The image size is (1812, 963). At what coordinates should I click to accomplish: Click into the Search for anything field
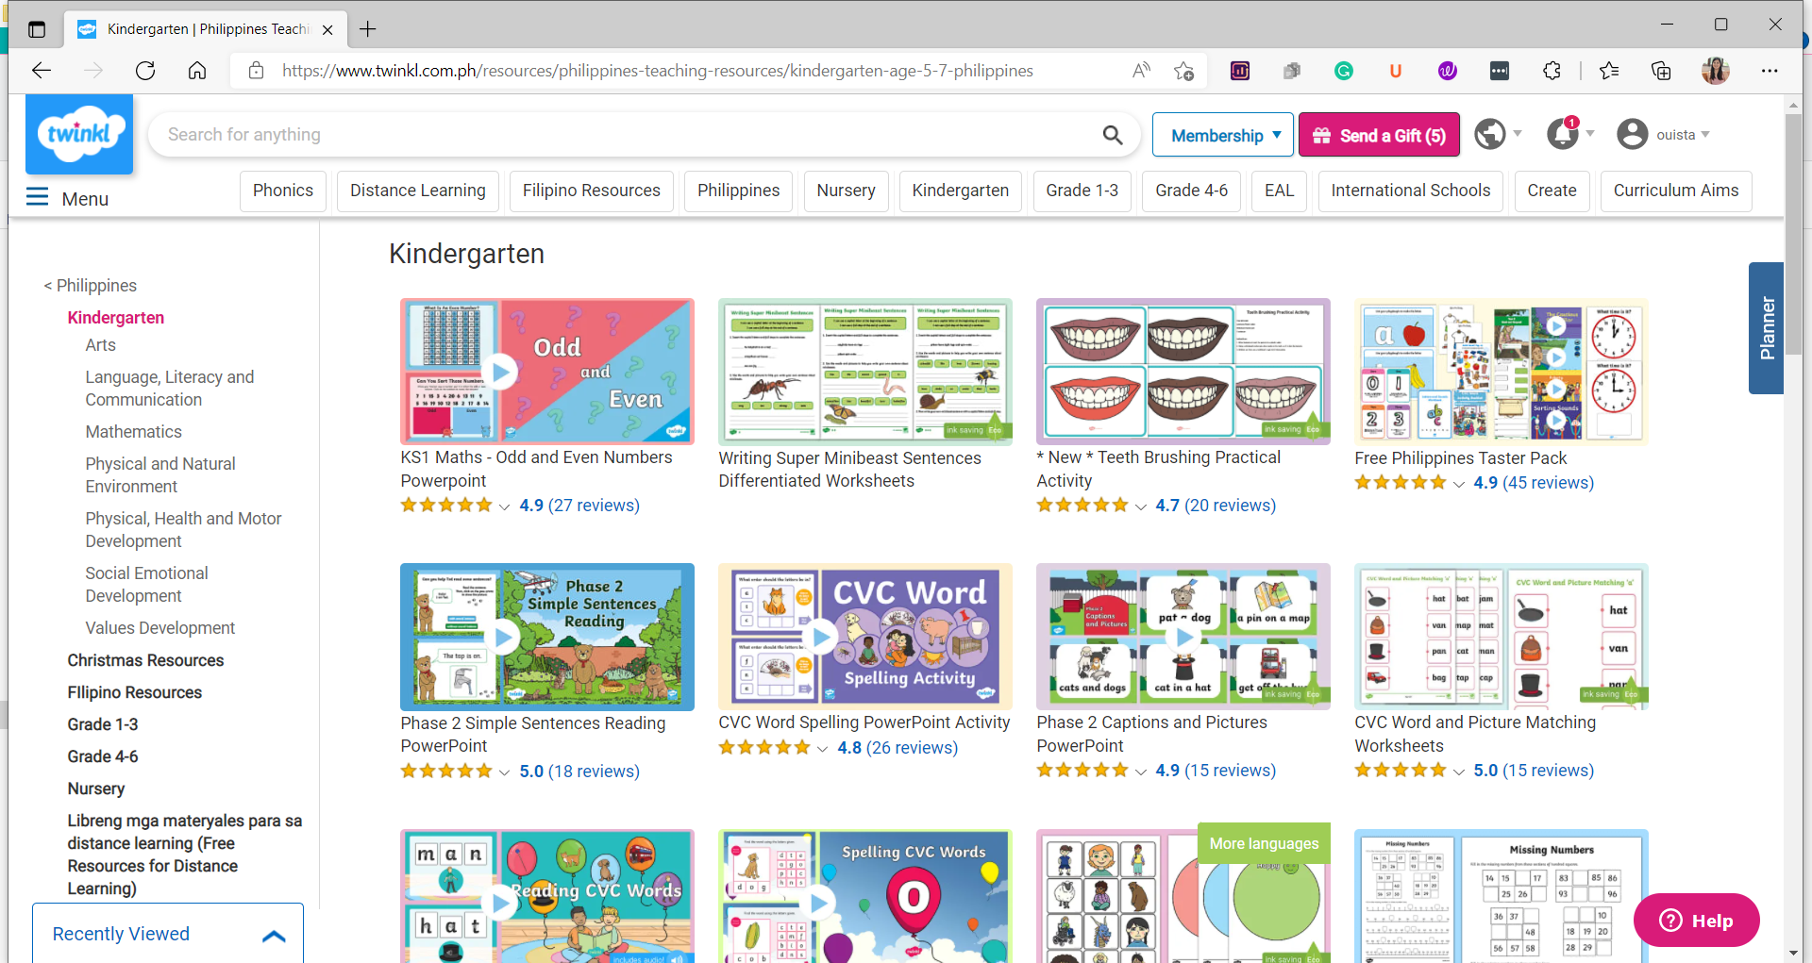tap(623, 135)
